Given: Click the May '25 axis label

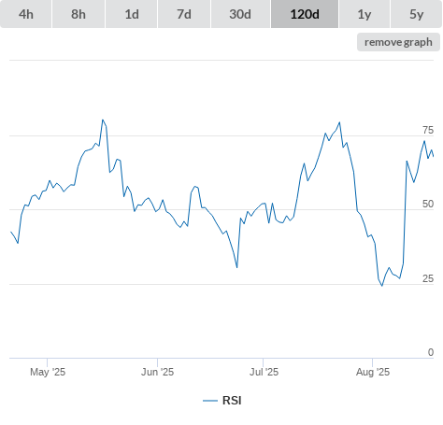Looking at the screenshot, I should [48, 372].
